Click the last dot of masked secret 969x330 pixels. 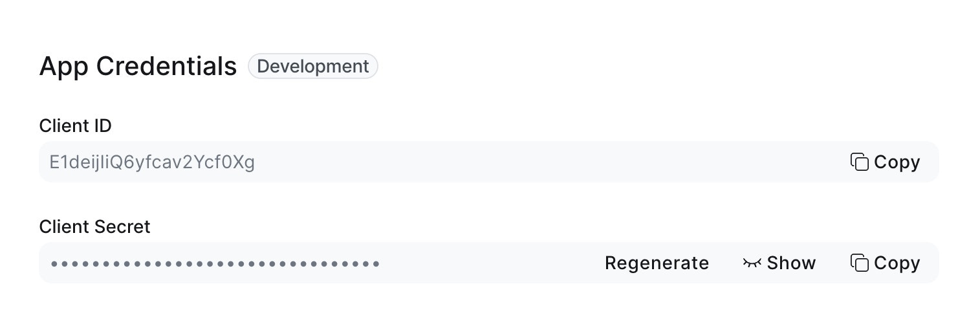[x=376, y=263]
